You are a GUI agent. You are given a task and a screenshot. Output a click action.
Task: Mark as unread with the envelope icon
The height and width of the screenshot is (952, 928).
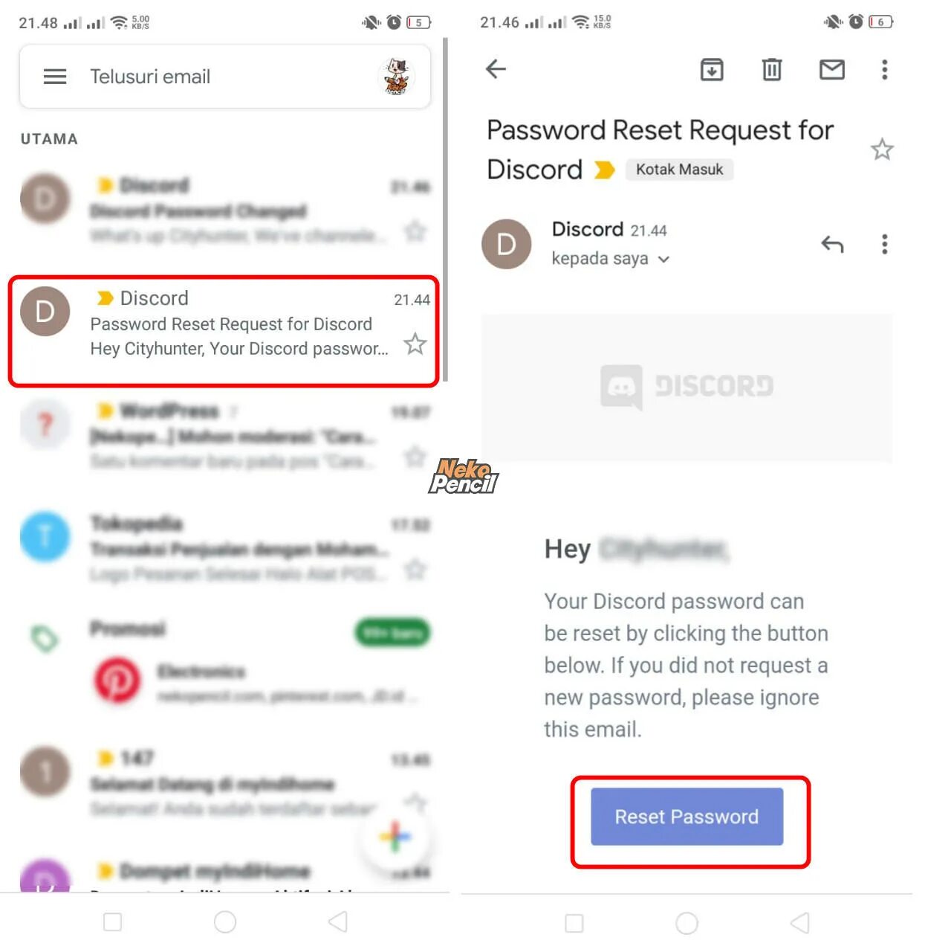(x=831, y=69)
